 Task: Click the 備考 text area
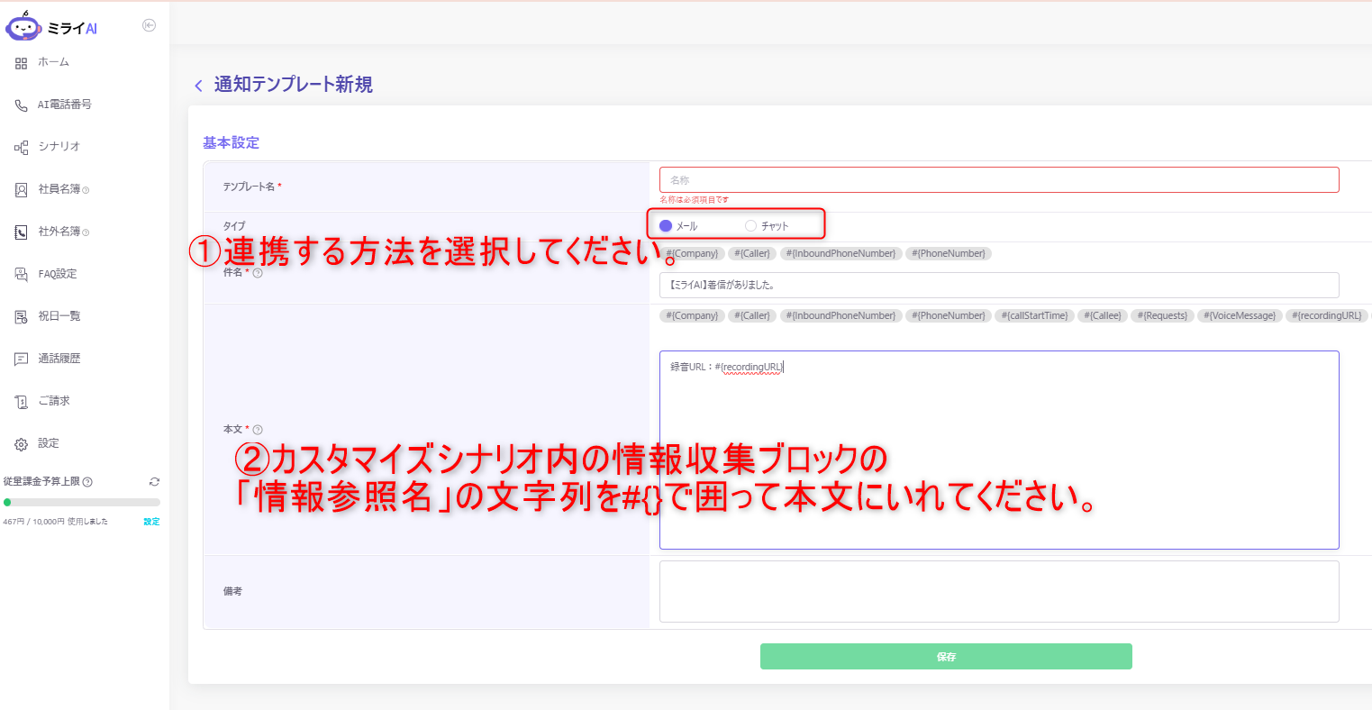[998, 591]
